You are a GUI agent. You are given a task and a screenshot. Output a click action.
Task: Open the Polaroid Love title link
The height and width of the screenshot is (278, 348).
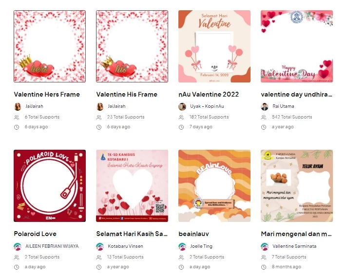tap(35, 234)
